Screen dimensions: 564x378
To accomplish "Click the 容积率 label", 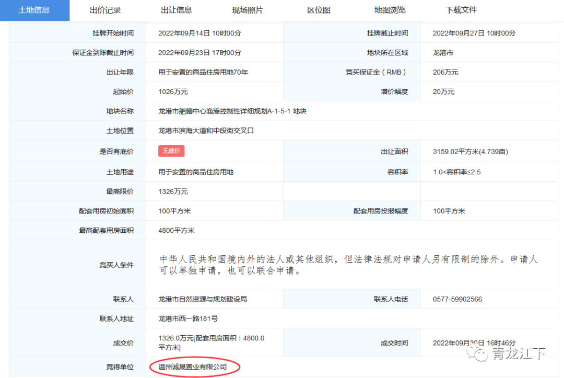I will (398, 172).
